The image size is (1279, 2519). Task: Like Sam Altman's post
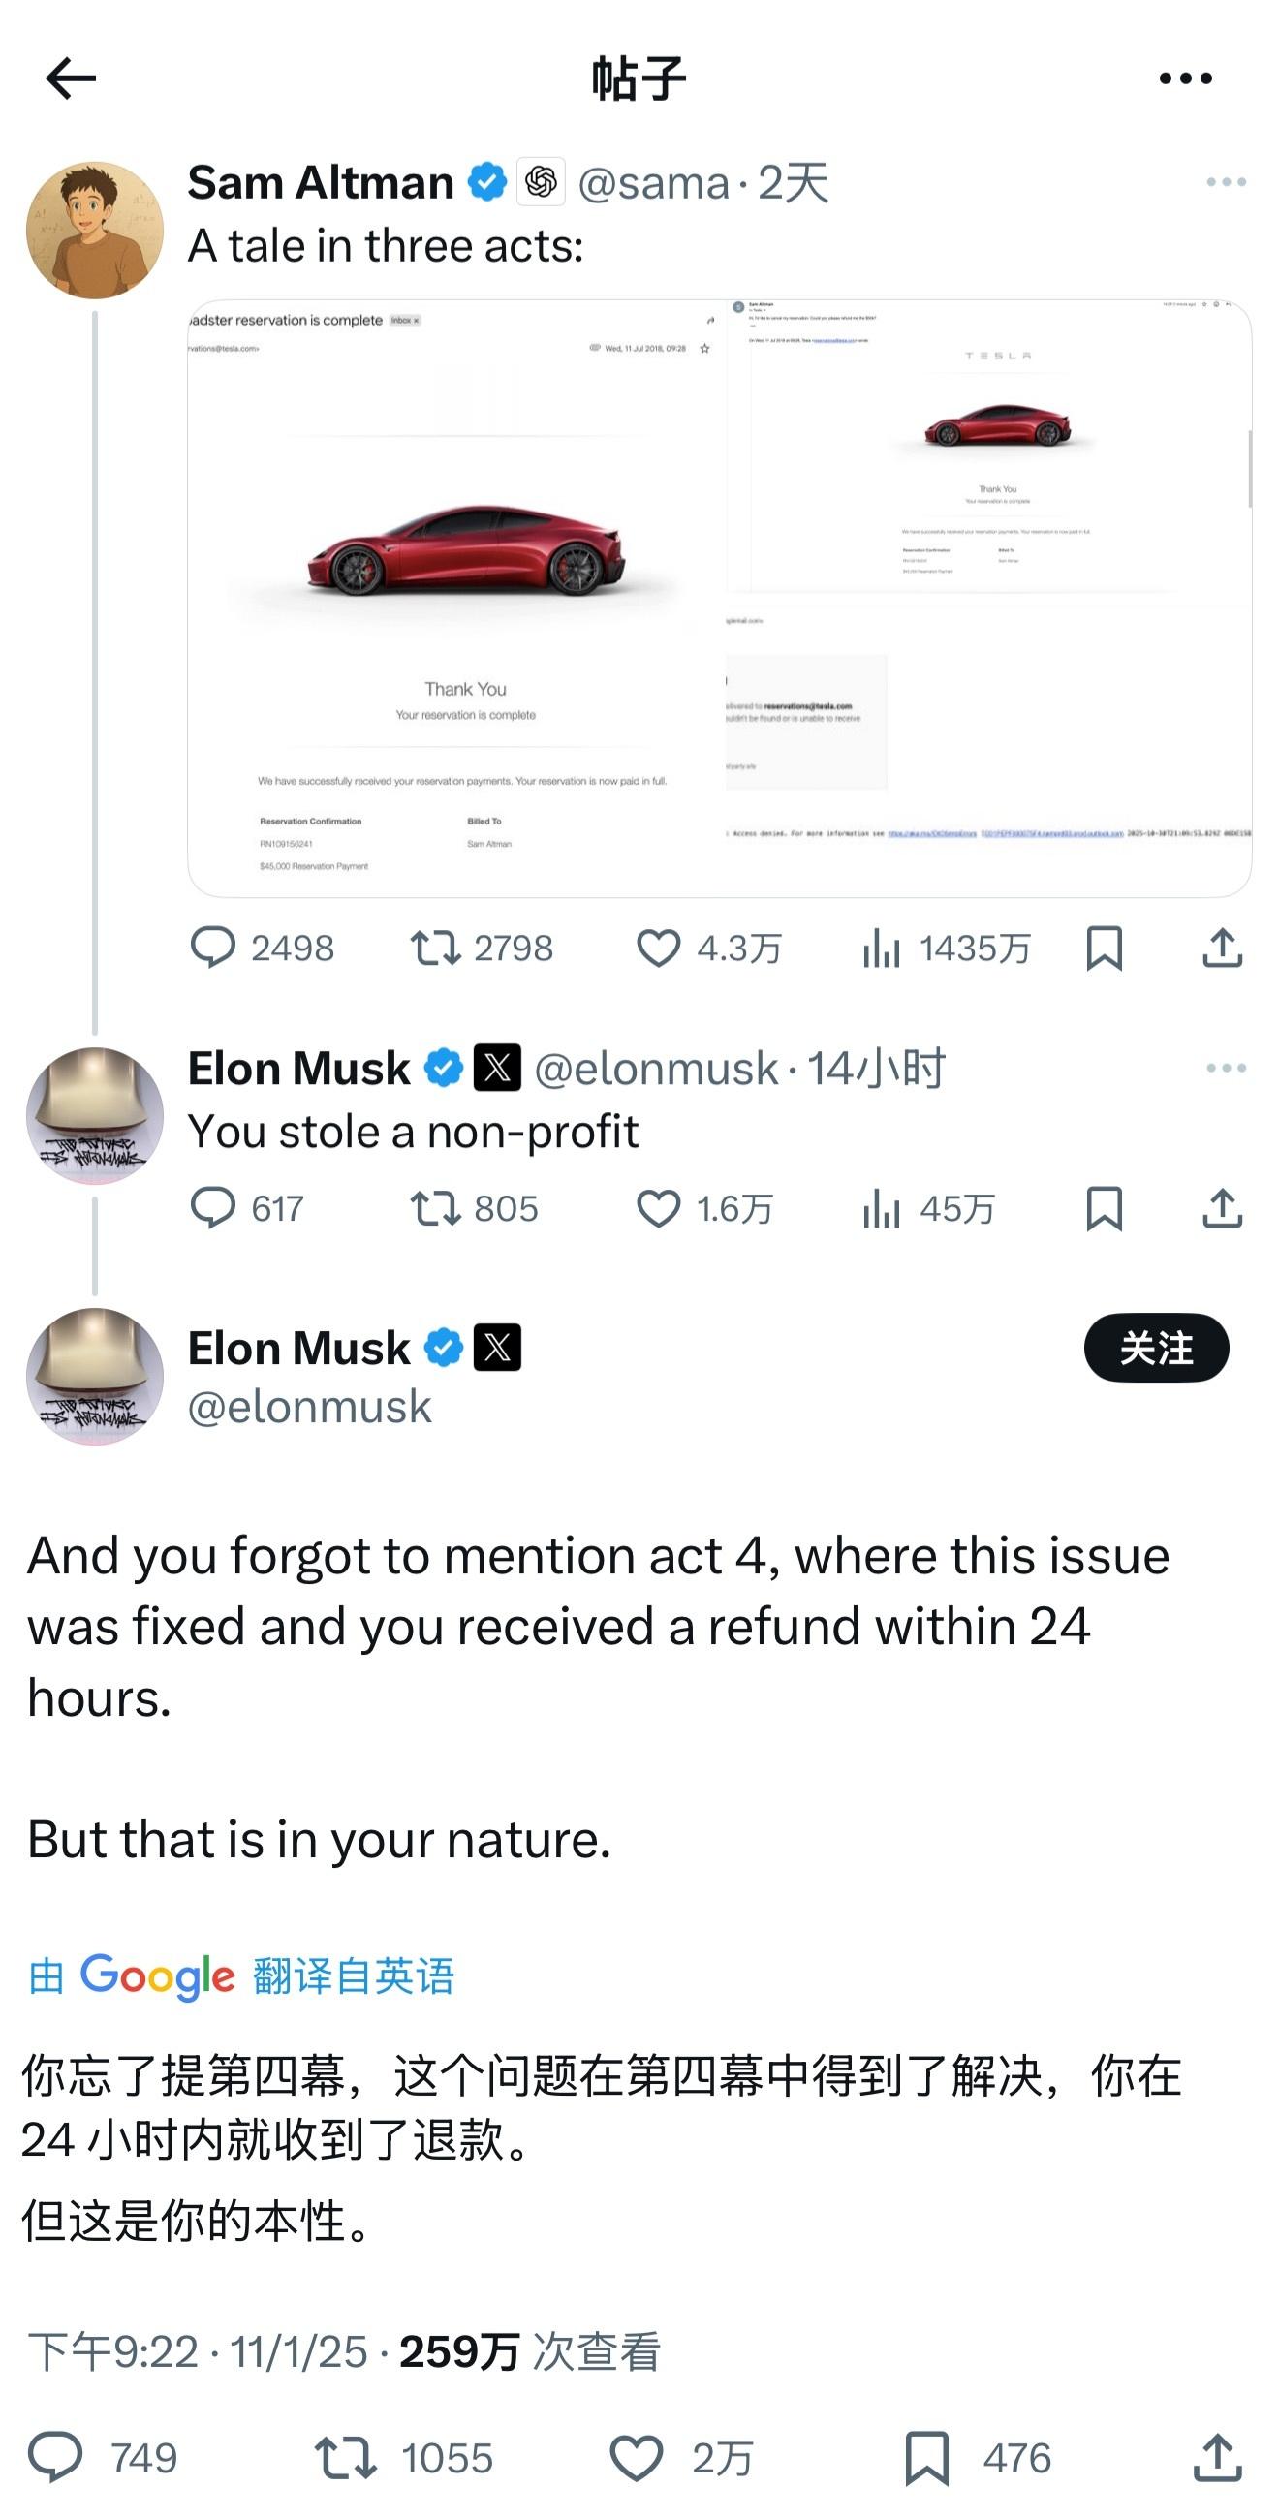(x=658, y=948)
